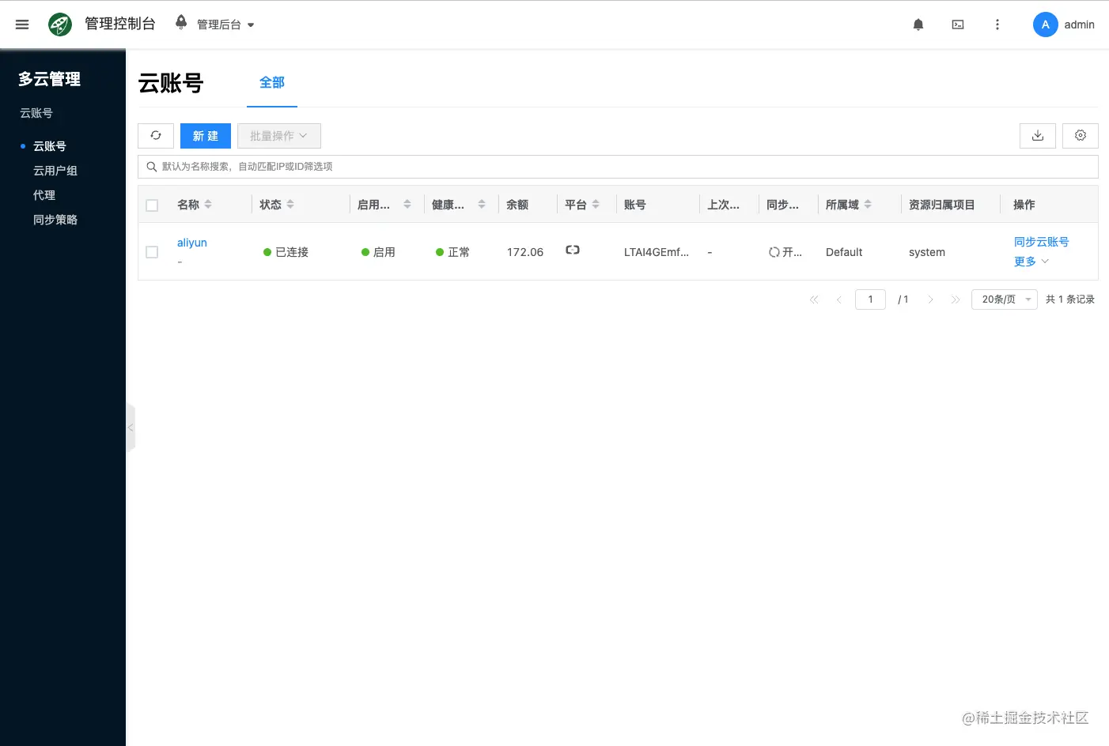Click the LTAI4GEmf... account cell

[657, 252]
